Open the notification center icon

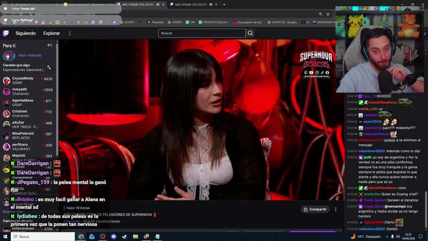click(x=421, y=237)
